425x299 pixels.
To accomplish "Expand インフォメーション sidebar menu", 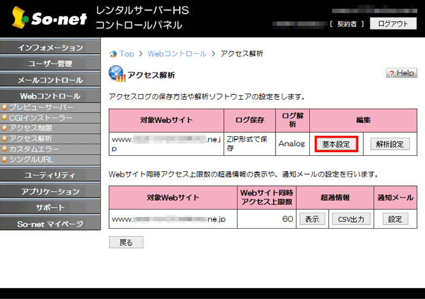I will click(x=50, y=48).
